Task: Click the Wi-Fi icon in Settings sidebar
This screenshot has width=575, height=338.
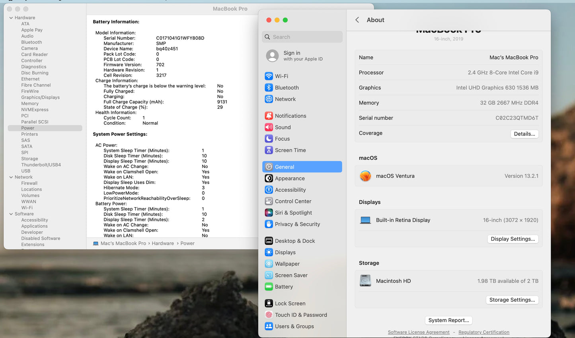Action: [x=269, y=76]
